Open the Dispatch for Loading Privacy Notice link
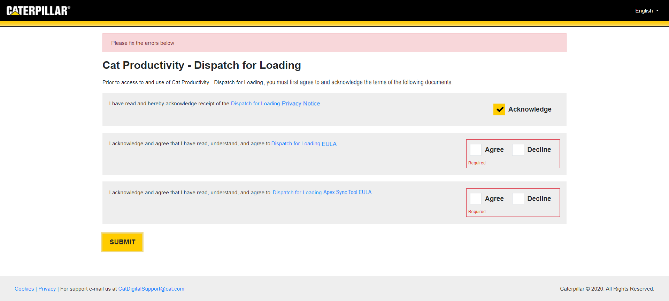 [x=275, y=104]
